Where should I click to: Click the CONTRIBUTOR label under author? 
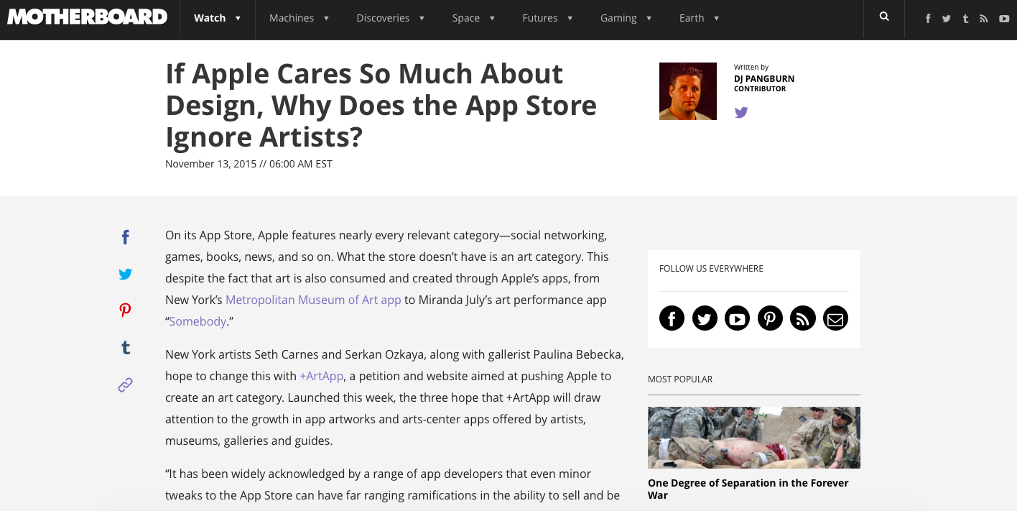tap(760, 89)
